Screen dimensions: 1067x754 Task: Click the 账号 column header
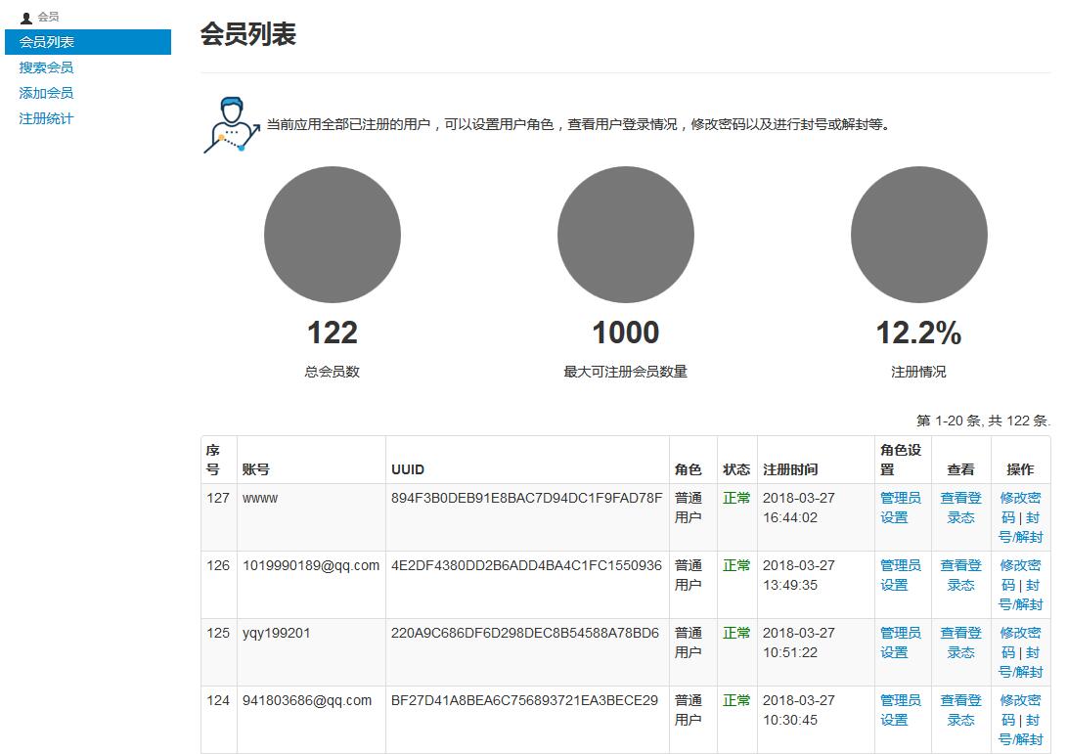pos(256,469)
